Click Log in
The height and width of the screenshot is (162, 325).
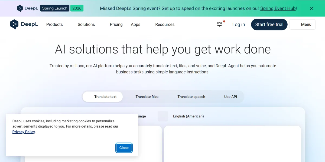tap(239, 25)
